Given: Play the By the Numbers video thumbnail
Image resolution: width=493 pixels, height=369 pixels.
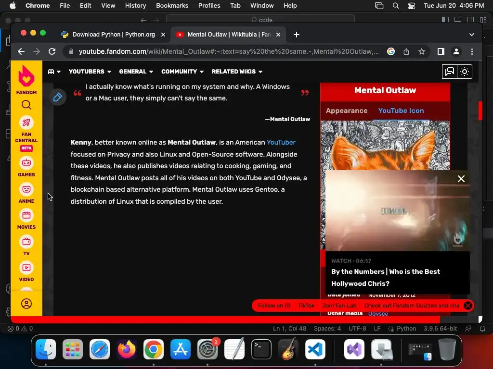Looking at the screenshot, I should click(x=397, y=210).
